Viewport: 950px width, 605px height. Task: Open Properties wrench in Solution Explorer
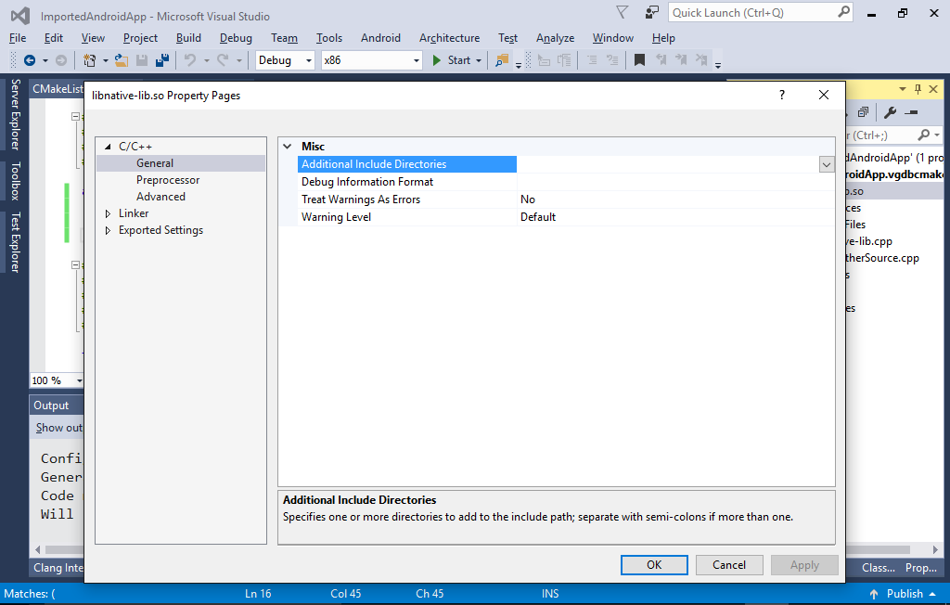coord(890,112)
